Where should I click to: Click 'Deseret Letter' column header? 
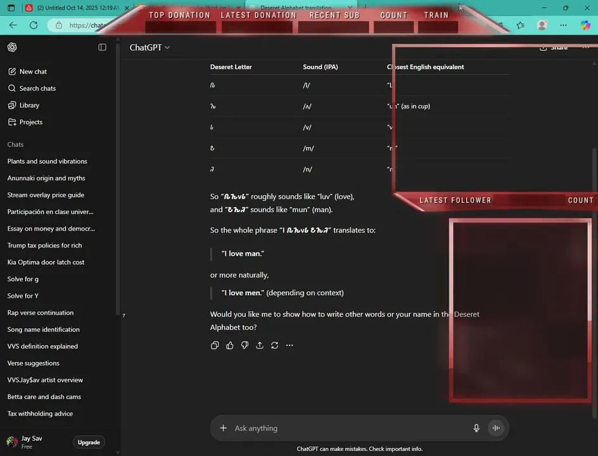231,66
